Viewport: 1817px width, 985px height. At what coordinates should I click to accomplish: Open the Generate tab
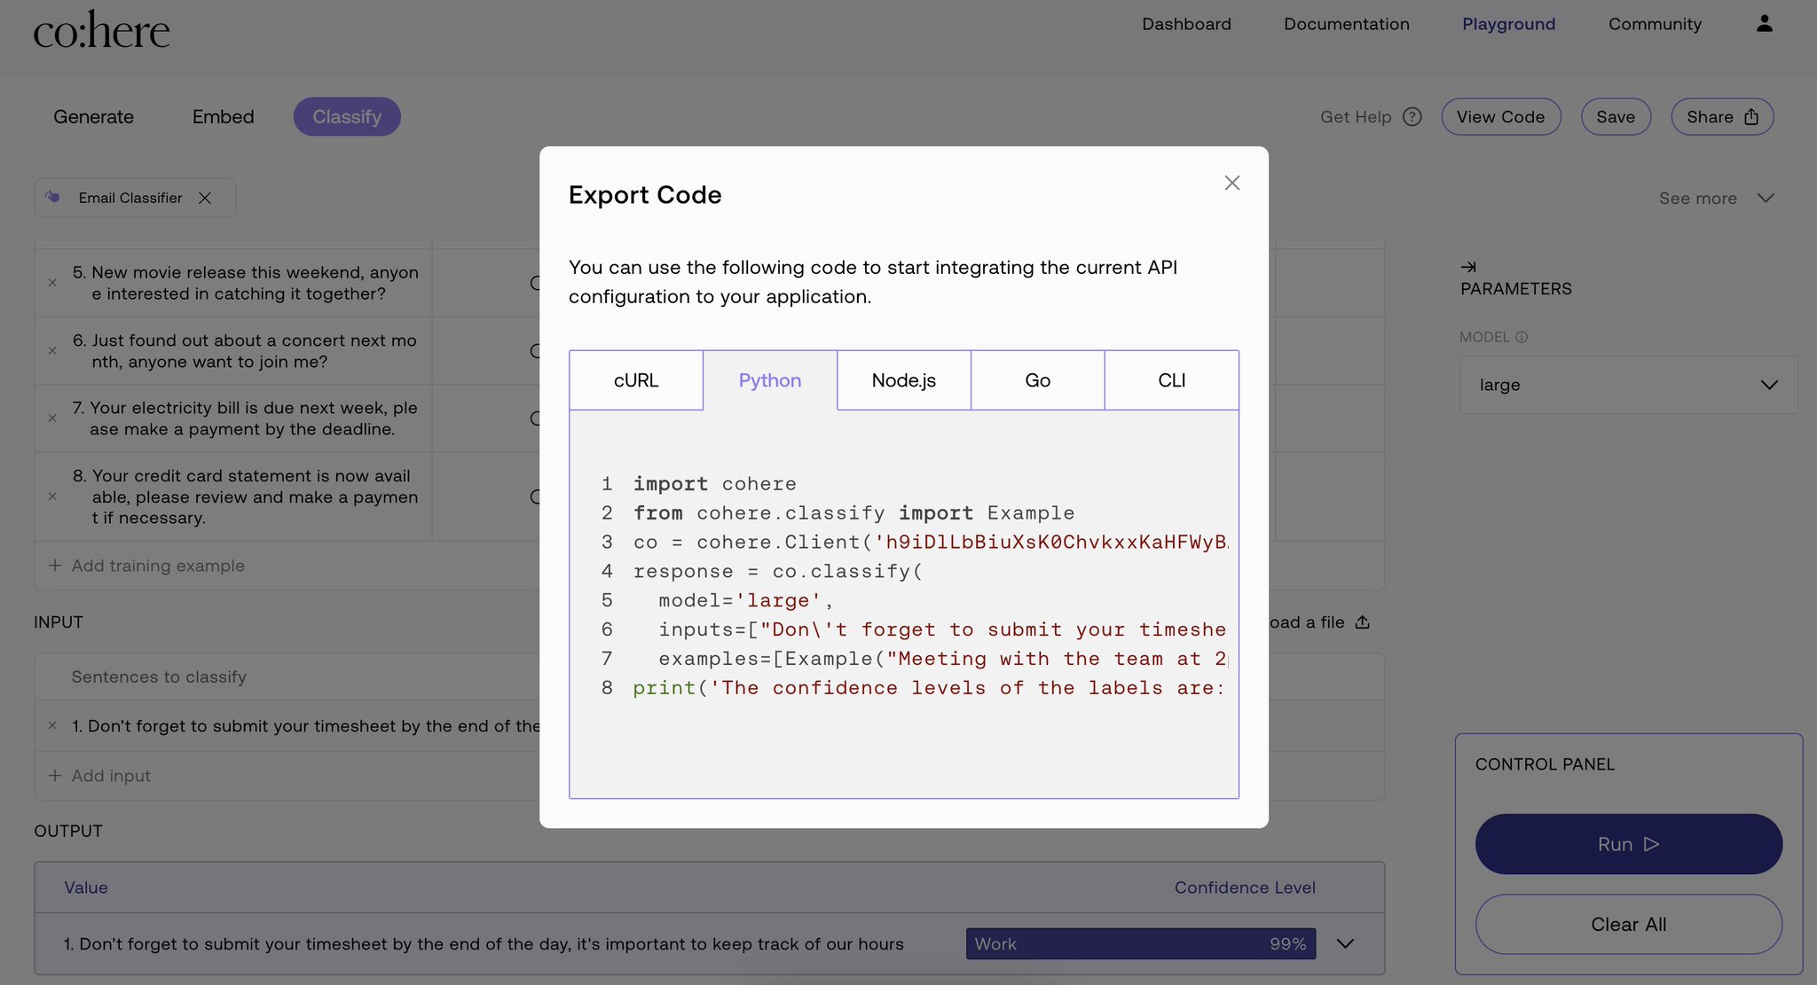coord(93,117)
